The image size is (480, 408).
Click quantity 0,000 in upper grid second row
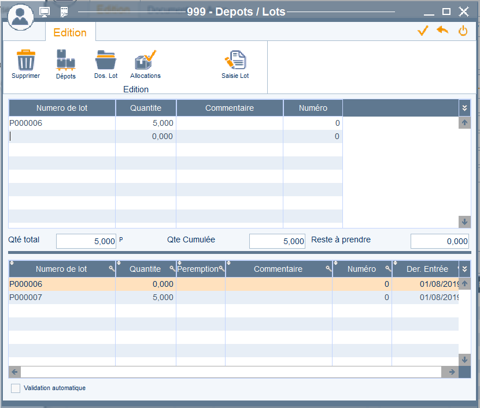tap(146, 136)
